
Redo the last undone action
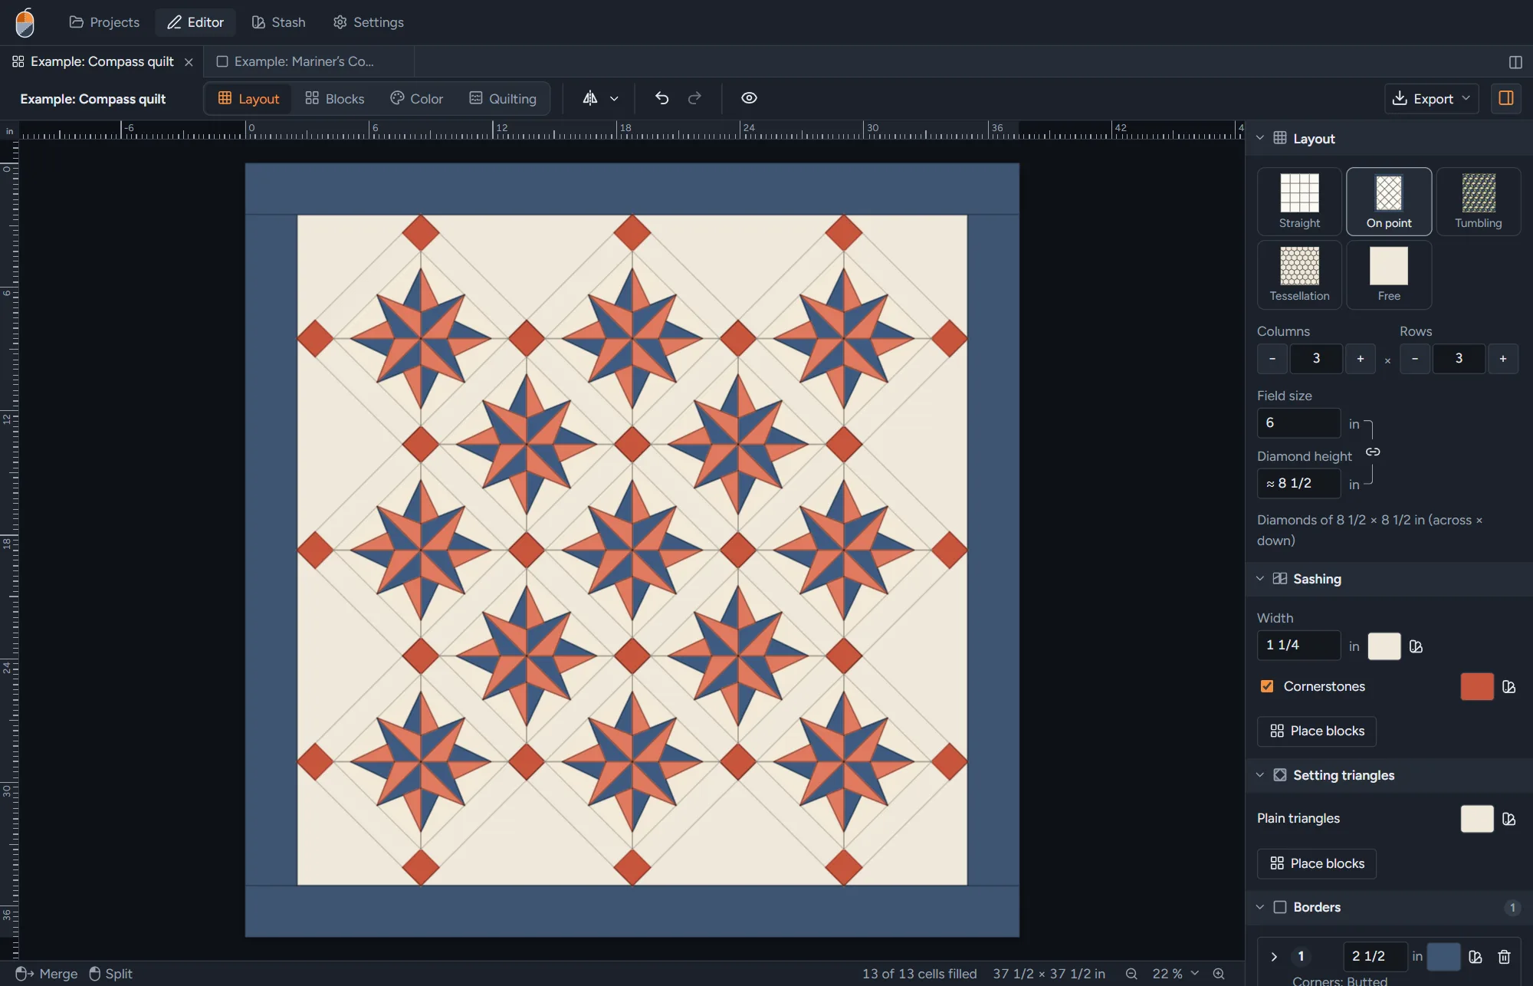pyautogui.click(x=695, y=98)
